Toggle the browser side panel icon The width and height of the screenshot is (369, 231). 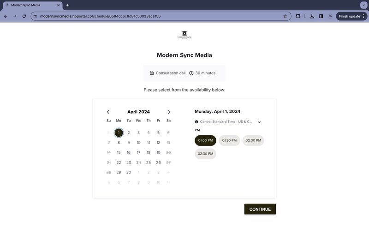click(321, 16)
